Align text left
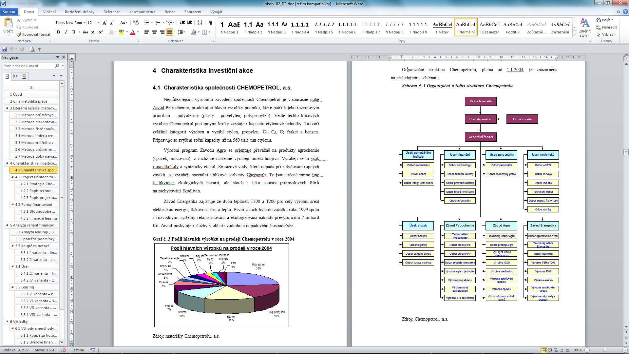Screen dimensions: 629x354 [x=147, y=32]
